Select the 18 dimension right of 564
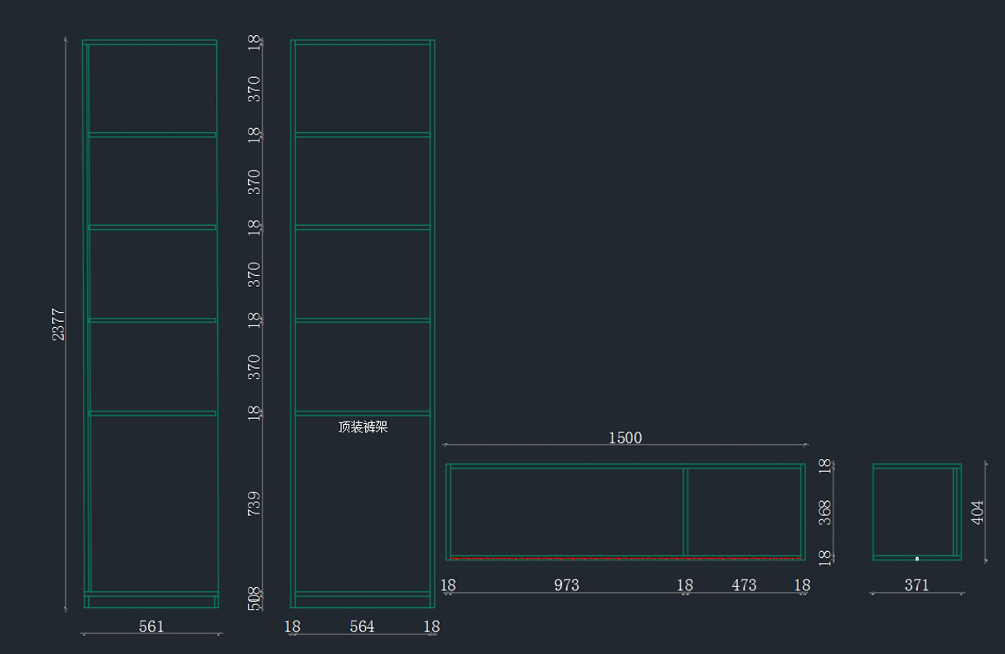 click(431, 626)
